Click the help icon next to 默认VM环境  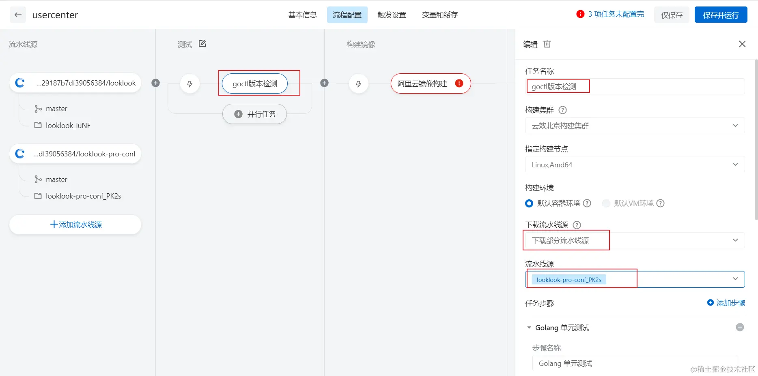coord(660,203)
